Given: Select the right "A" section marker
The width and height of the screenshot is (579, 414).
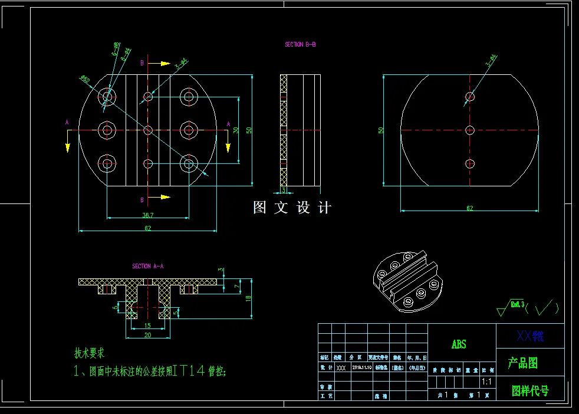Looking at the screenshot, I should (228, 124).
